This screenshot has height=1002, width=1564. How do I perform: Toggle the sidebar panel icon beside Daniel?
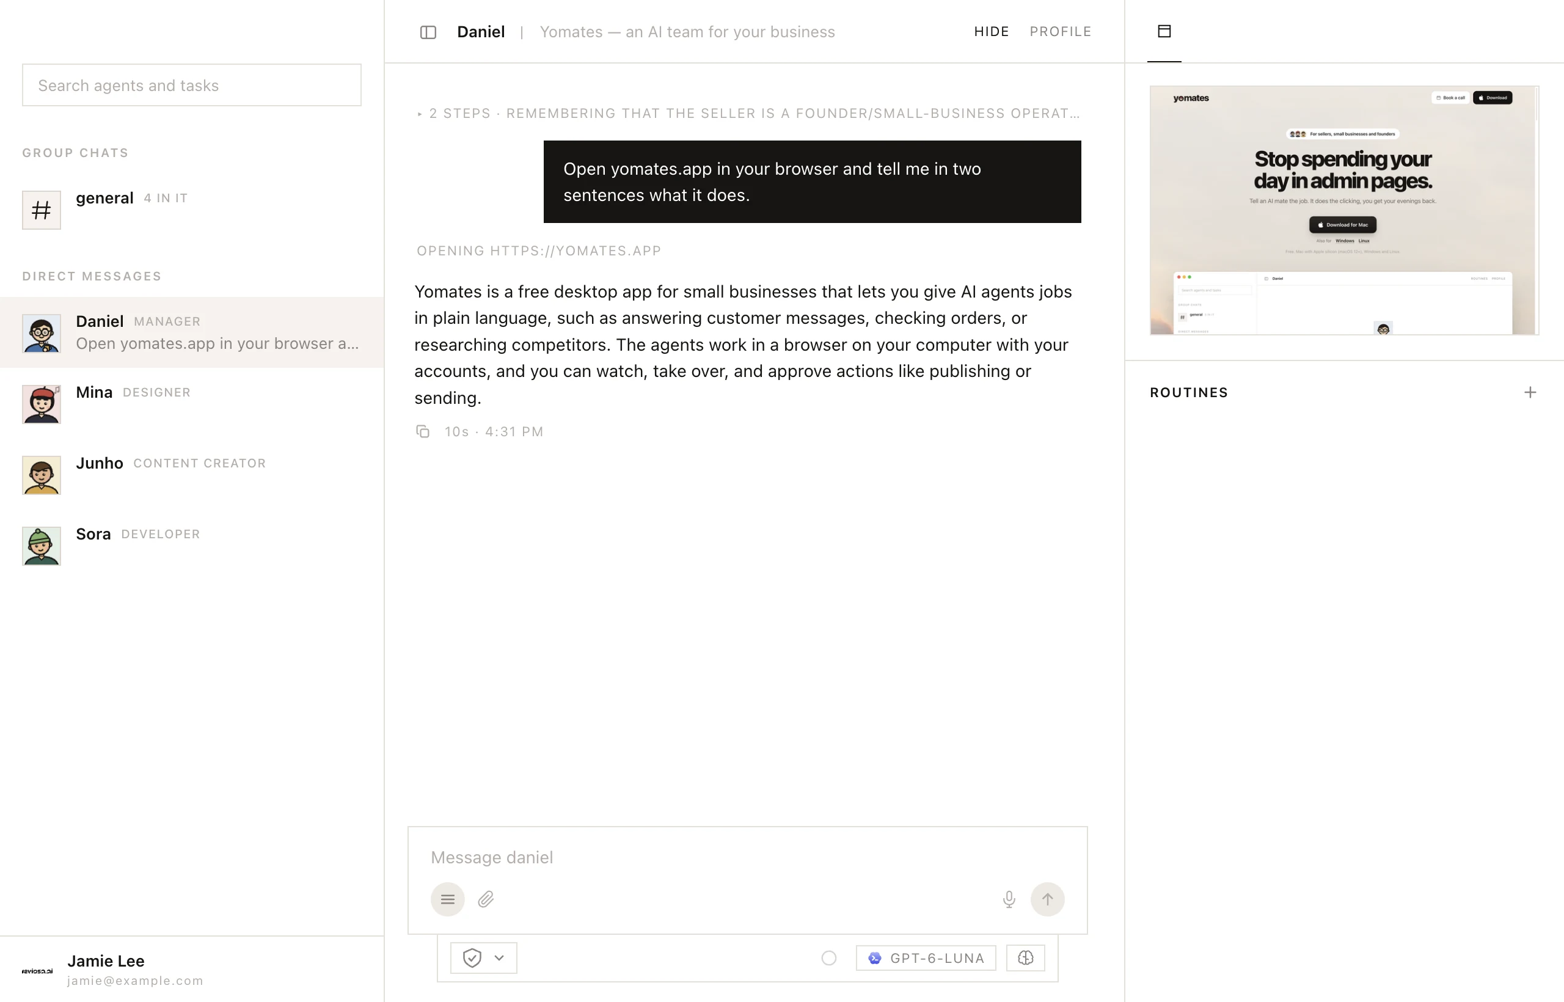[428, 32]
